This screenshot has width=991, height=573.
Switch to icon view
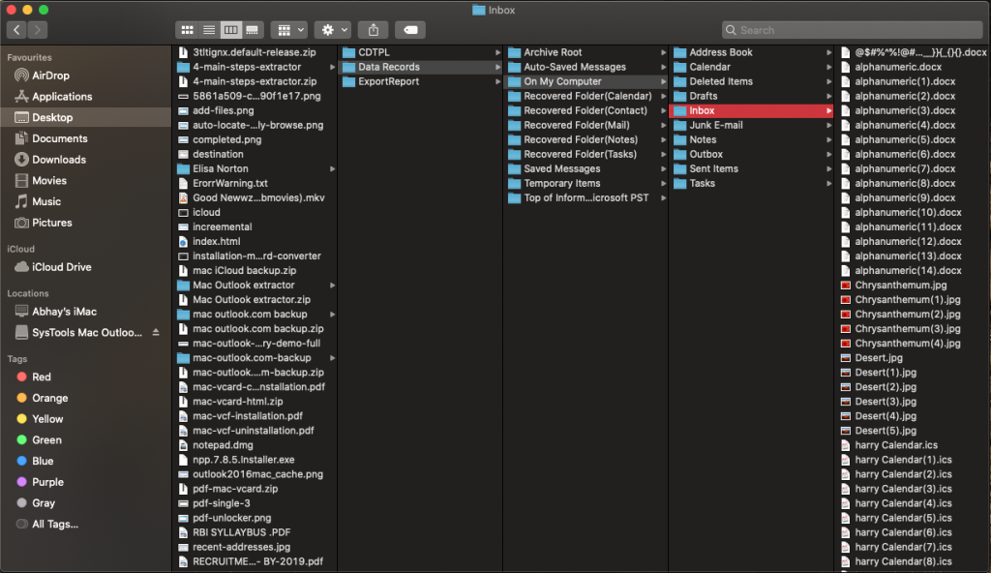187,30
